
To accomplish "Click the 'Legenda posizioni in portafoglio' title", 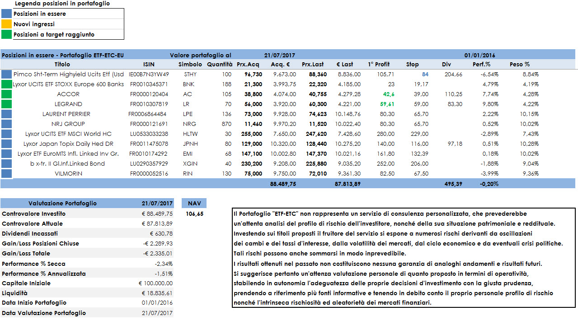I will coord(62,4).
